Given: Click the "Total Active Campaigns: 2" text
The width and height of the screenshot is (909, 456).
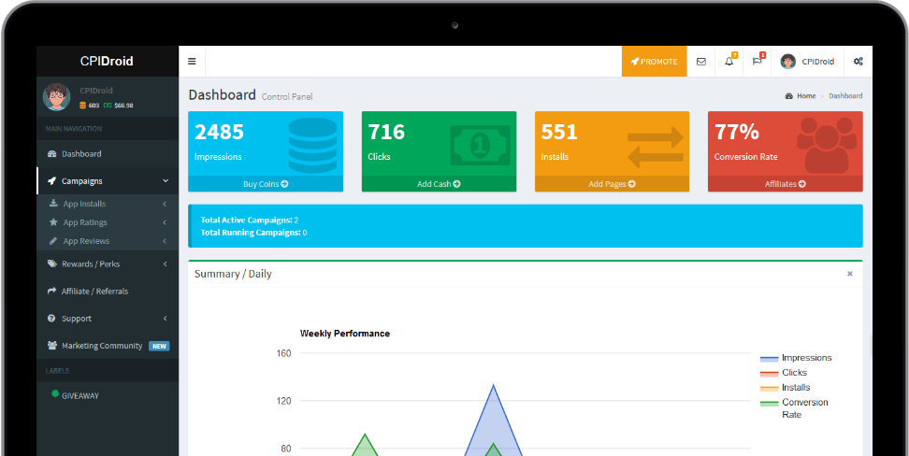Looking at the screenshot, I should (250, 221).
